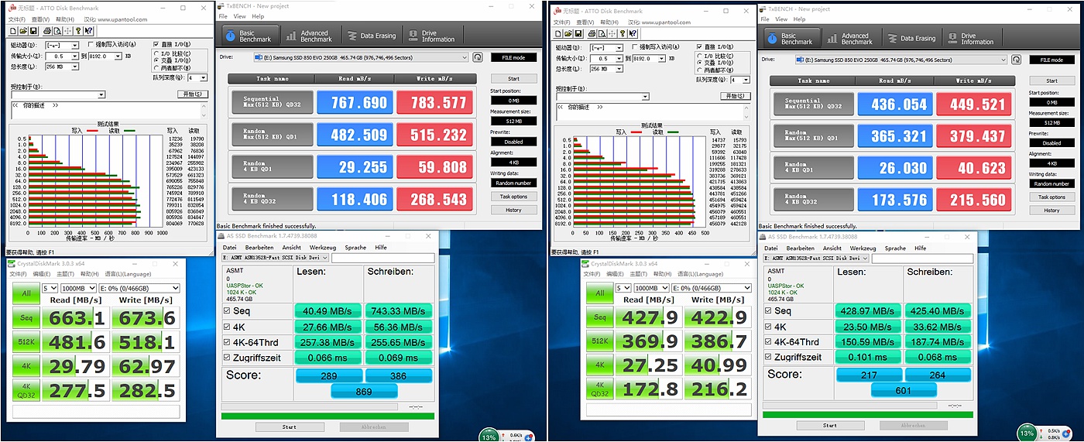1084x442 pixels.
Task: Open print preview icon in ATTO window listing 19790
Action: click(x=57, y=31)
